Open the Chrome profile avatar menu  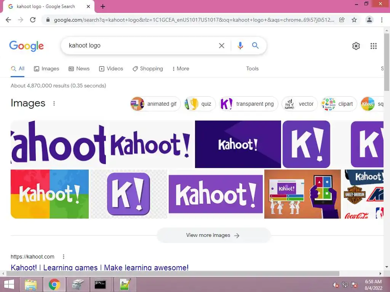pyautogui.click(x=369, y=20)
